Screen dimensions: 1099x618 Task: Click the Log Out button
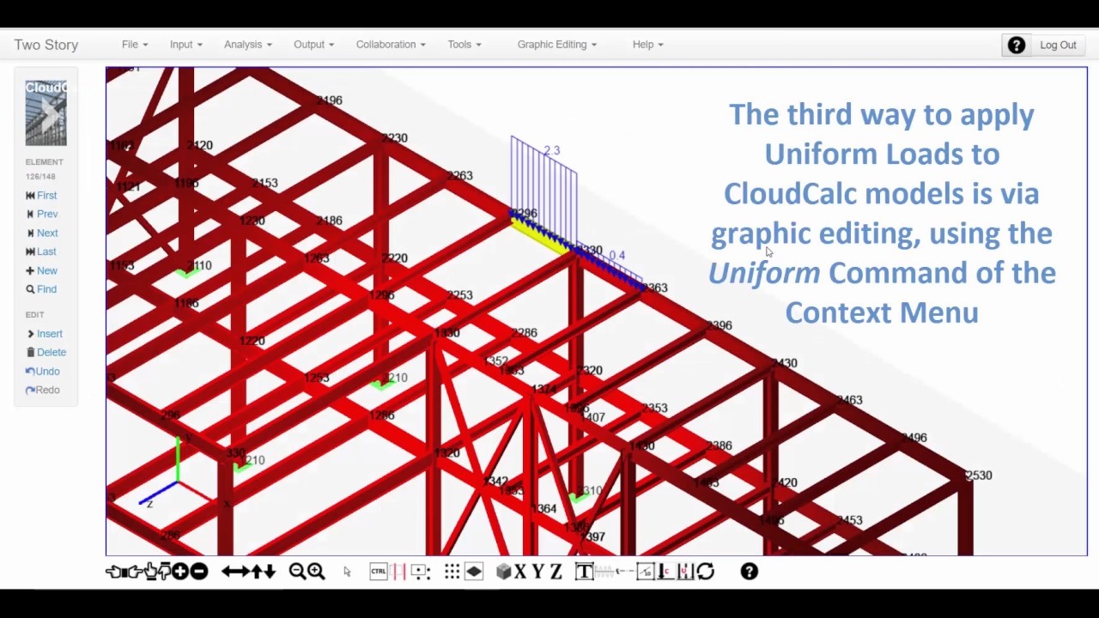point(1058,45)
